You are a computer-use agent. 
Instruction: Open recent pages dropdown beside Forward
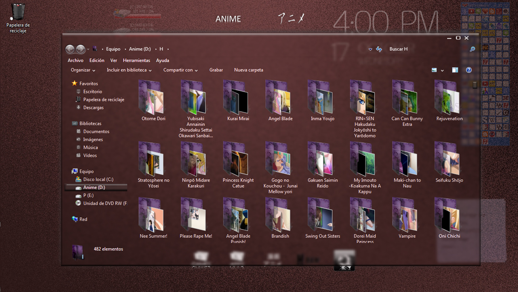pyautogui.click(x=88, y=49)
